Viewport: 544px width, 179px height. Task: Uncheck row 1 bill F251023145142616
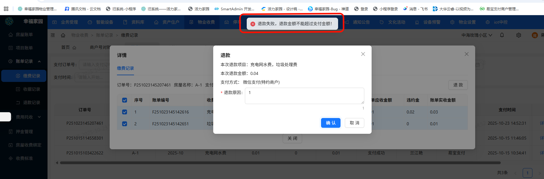tap(125, 112)
